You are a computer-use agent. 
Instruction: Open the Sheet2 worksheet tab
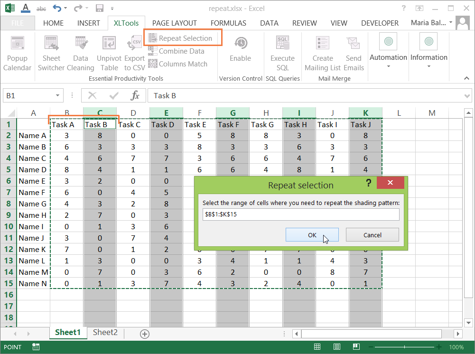(104, 333)
